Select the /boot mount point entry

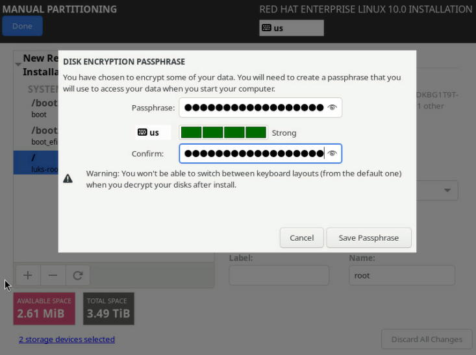[x=36, y=108]
